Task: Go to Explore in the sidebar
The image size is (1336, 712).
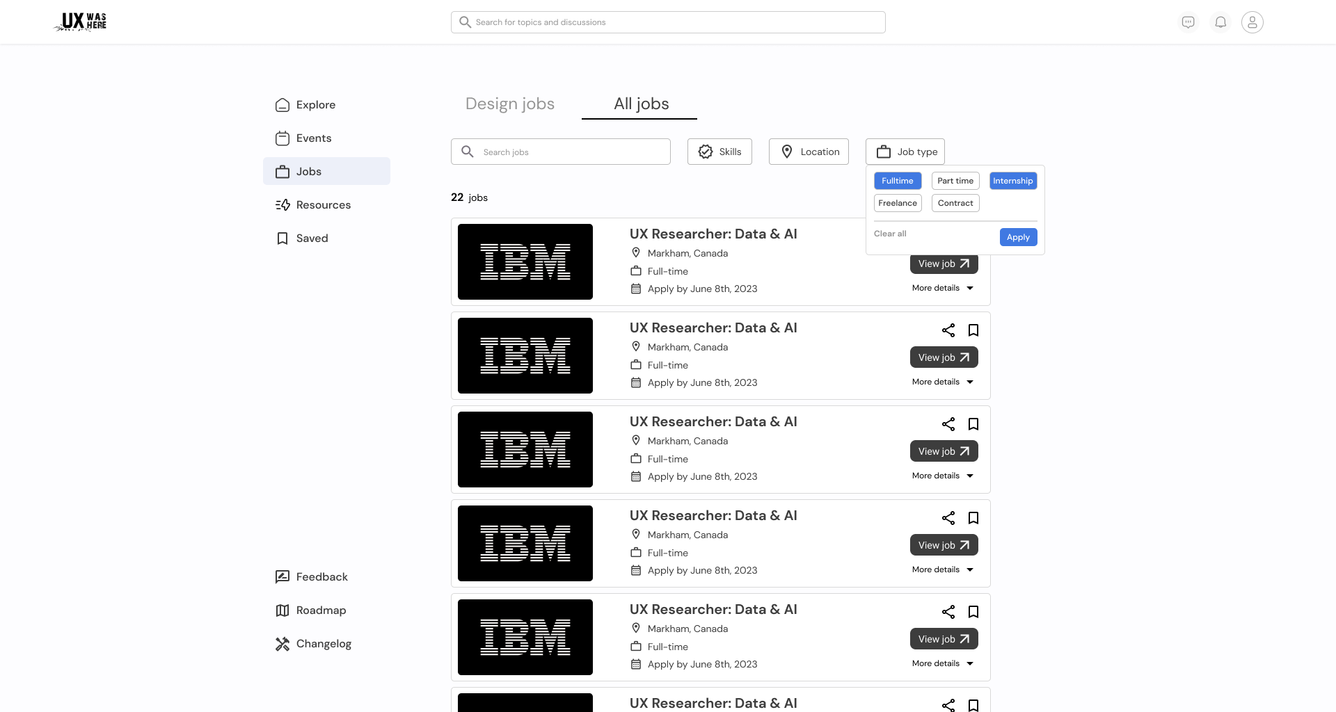Action: coord(326,105)
